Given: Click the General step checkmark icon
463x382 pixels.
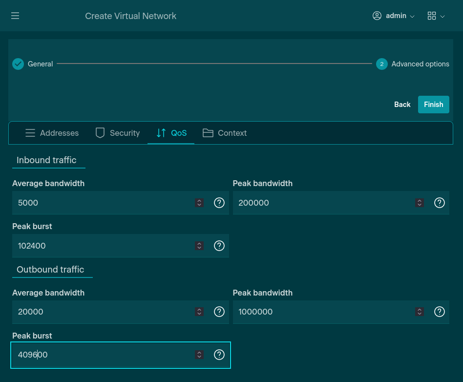Looking at the screenshot, I should click(18, 64).
